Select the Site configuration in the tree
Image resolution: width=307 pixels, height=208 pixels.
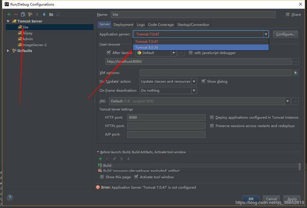pos(50,27)
